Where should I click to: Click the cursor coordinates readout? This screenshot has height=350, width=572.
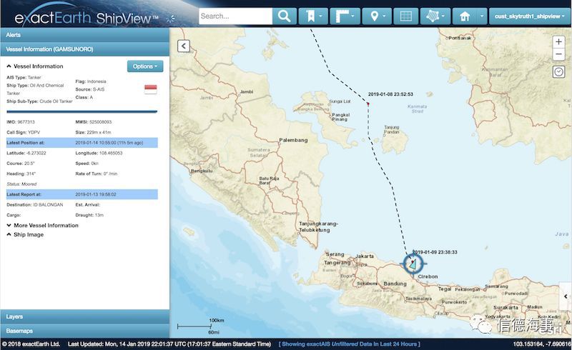542,344
